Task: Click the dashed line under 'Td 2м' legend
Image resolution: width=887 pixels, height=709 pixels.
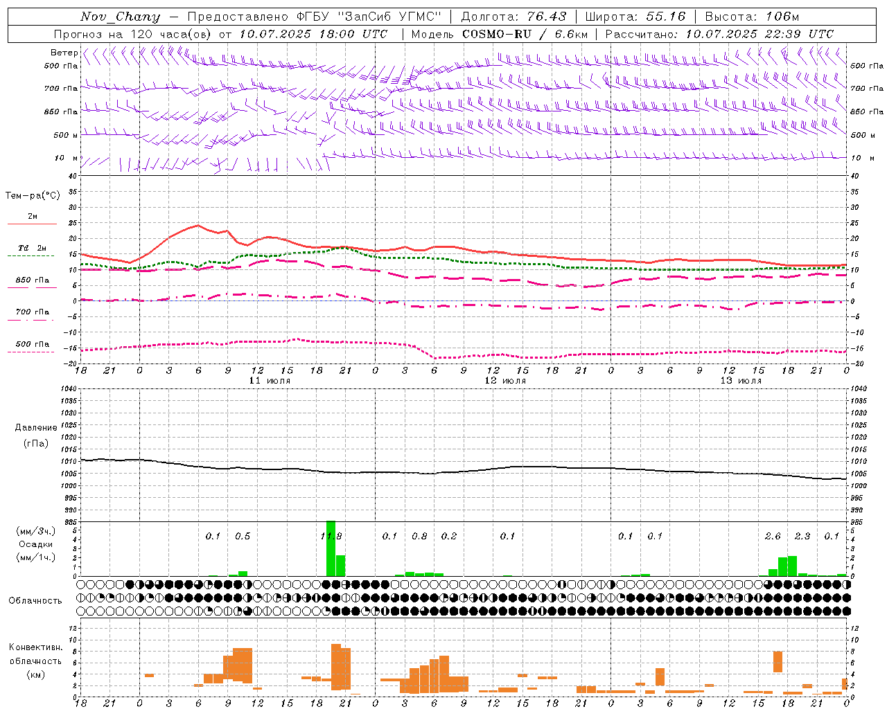Action: pos(31,256)
